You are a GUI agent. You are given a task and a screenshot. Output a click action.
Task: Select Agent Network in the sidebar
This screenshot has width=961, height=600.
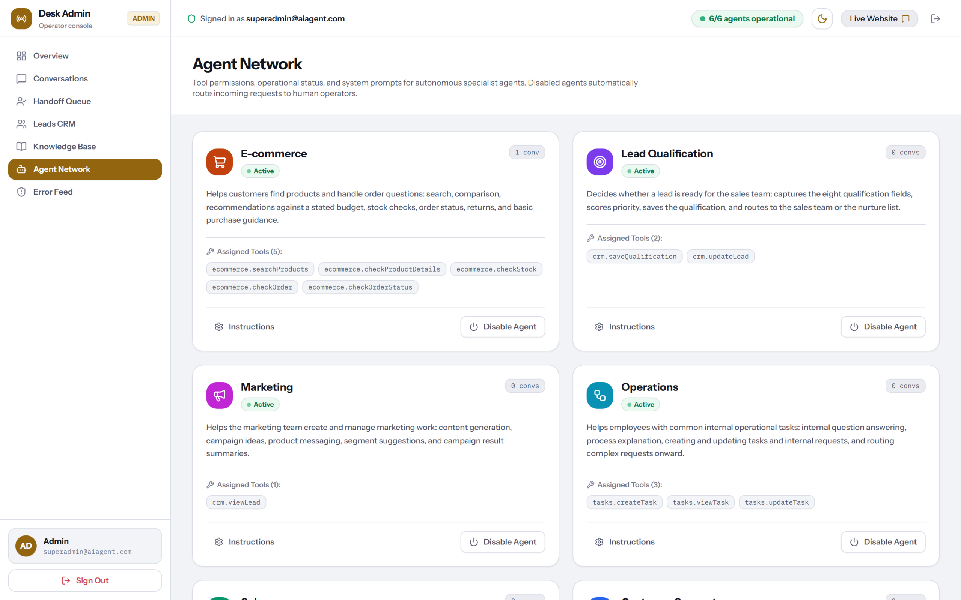(x=85, y=169)
